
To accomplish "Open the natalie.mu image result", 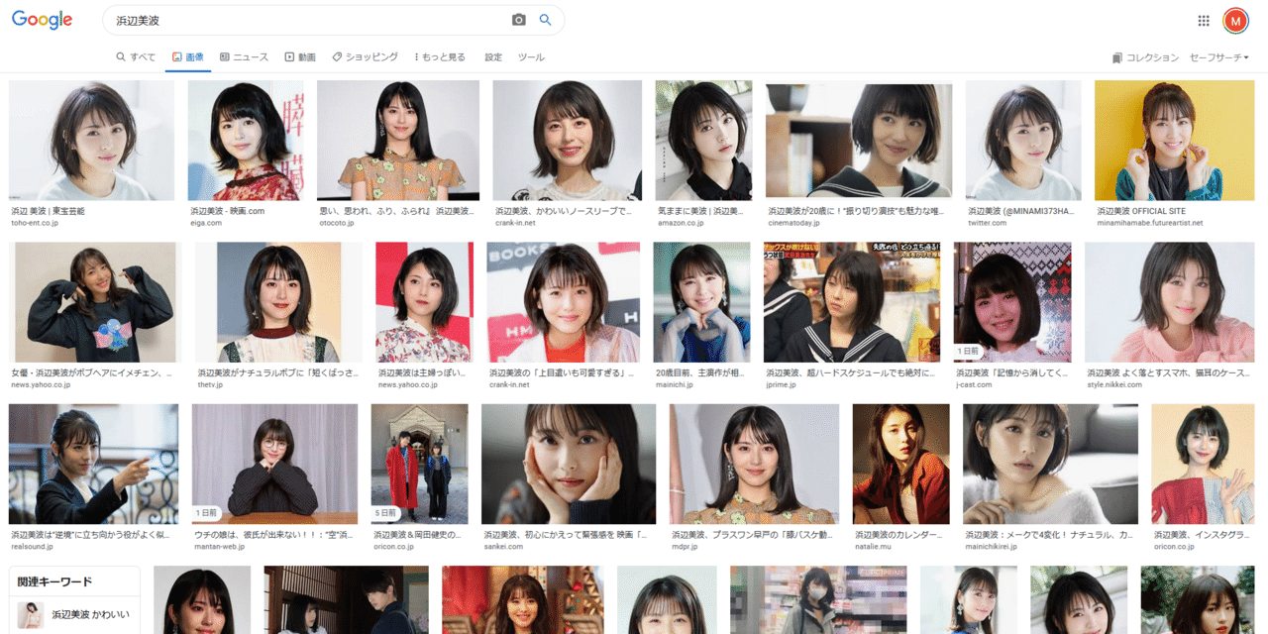I will (x=901, y=464).
